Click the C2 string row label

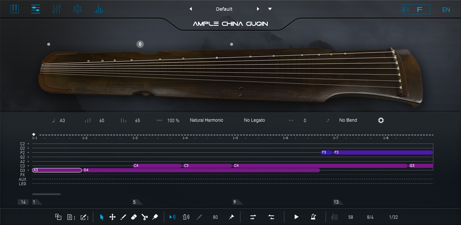coord(22,144)
